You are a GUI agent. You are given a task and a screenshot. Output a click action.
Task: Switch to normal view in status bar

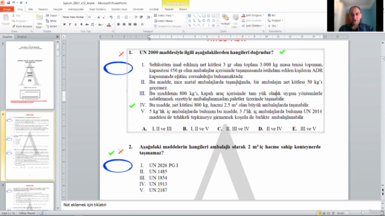[319, 214]
